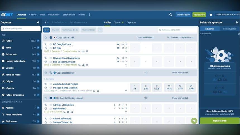Click the Tenis ball icon
The height and width of the screenshot is (135, 240).
click(3, 48)
